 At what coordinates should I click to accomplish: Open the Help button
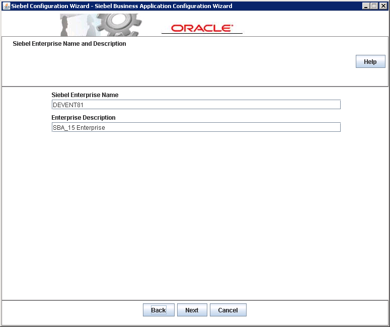pos(370,61)
